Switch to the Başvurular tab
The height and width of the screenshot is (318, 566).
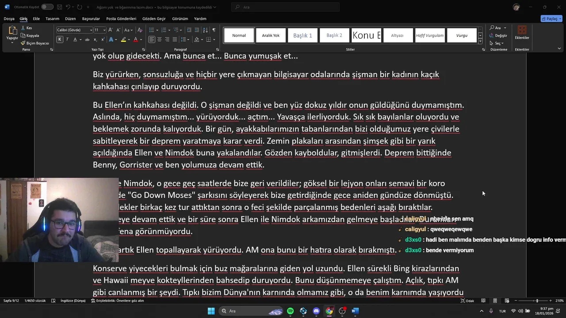tap(91, 19)
